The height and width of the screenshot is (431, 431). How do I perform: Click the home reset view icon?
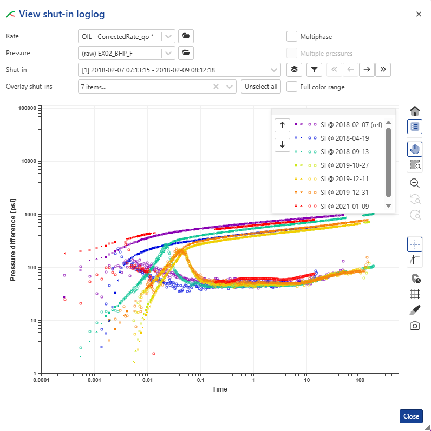[x=415, y=111]
